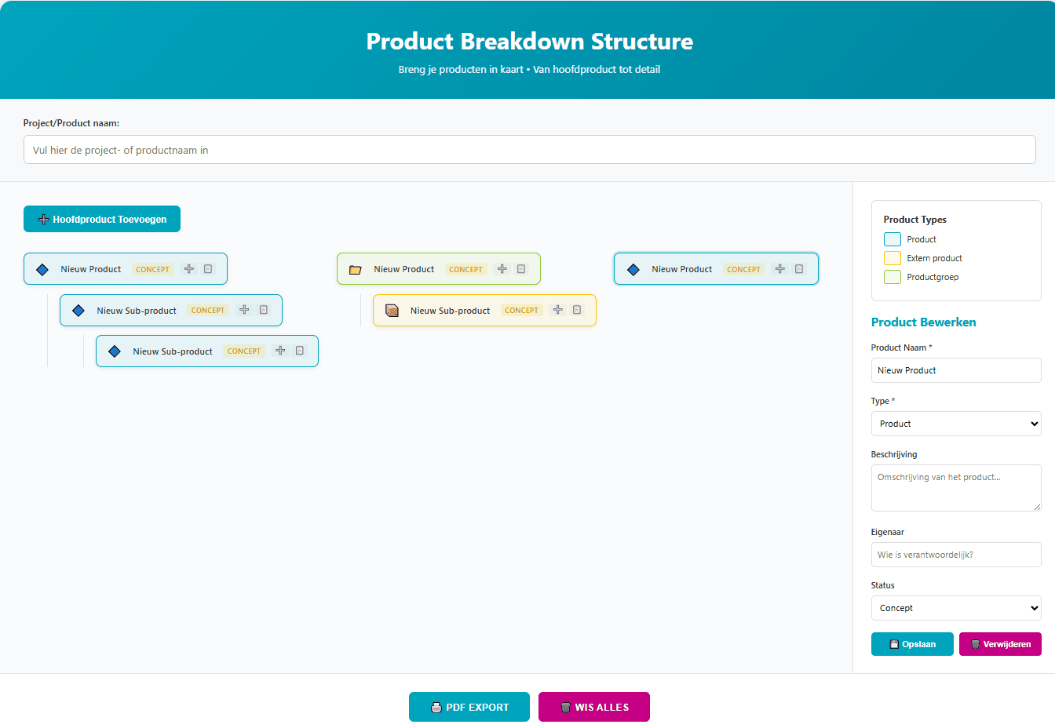Select the blue diamond icon of the deepest Nieuw Sub-product
The width and height of the screenshot is (1055, 728).
click(115, 351)
